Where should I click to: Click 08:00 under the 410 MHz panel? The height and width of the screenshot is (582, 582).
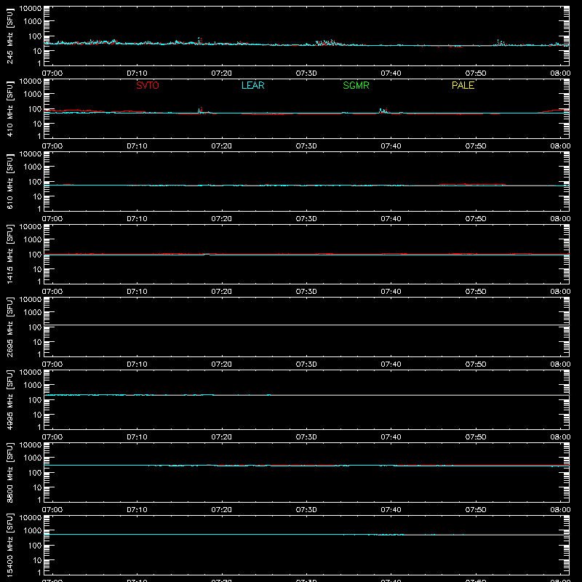pos(560,146)
